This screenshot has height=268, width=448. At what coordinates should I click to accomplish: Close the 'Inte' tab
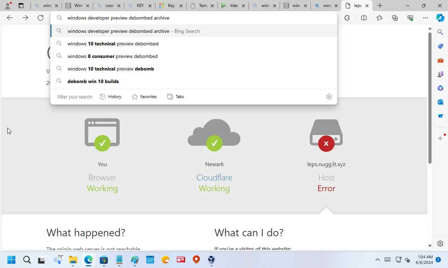coord(243,6)
